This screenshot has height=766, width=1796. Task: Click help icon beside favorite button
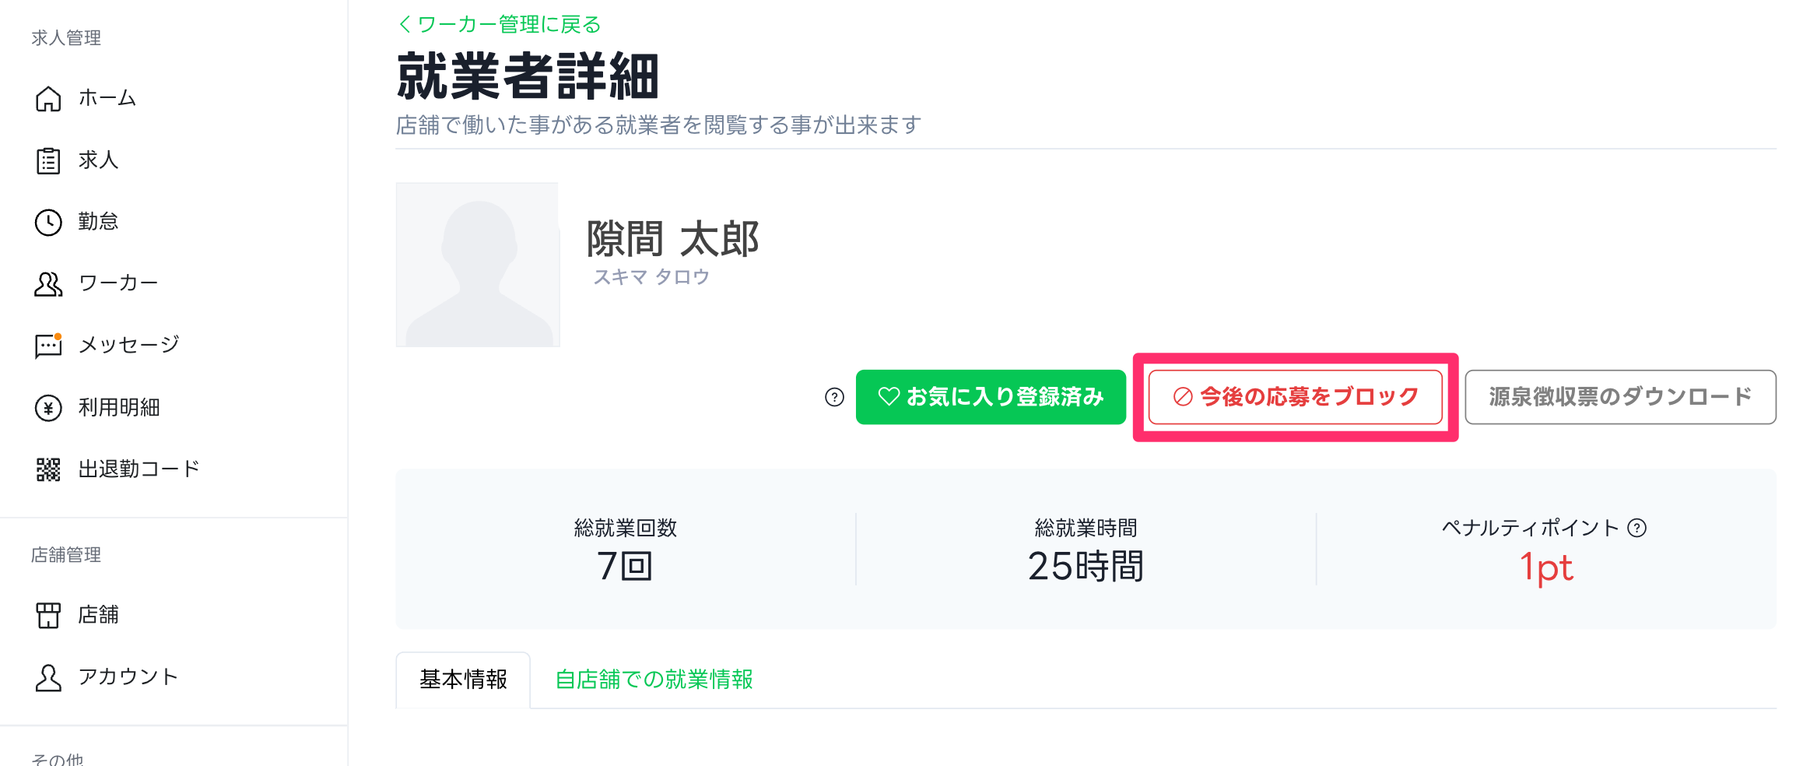click(834, 398)
